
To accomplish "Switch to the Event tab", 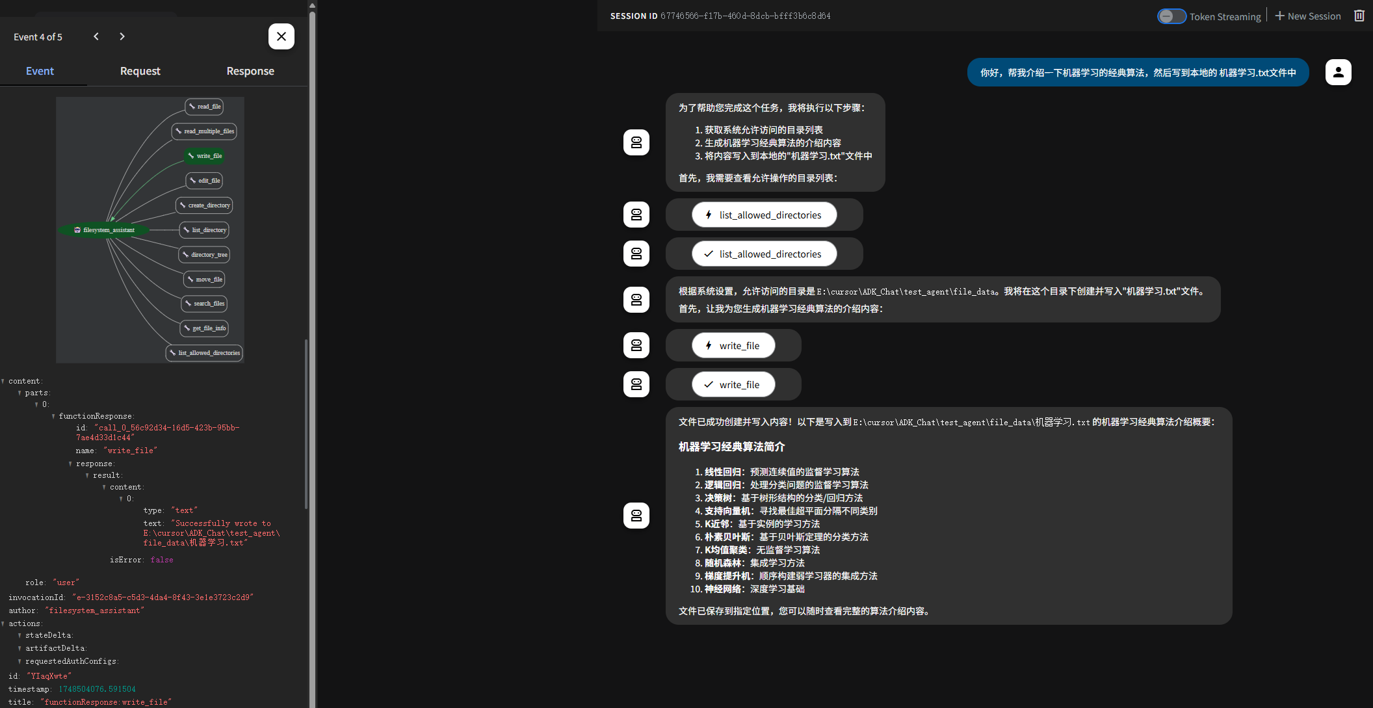I will [40, 71].
